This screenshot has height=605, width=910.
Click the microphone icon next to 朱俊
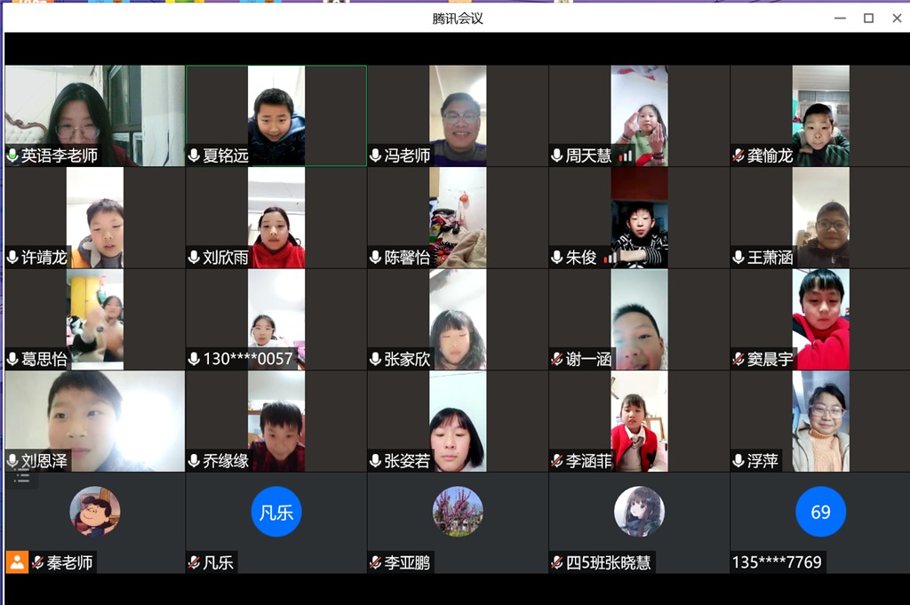(557, 257)
